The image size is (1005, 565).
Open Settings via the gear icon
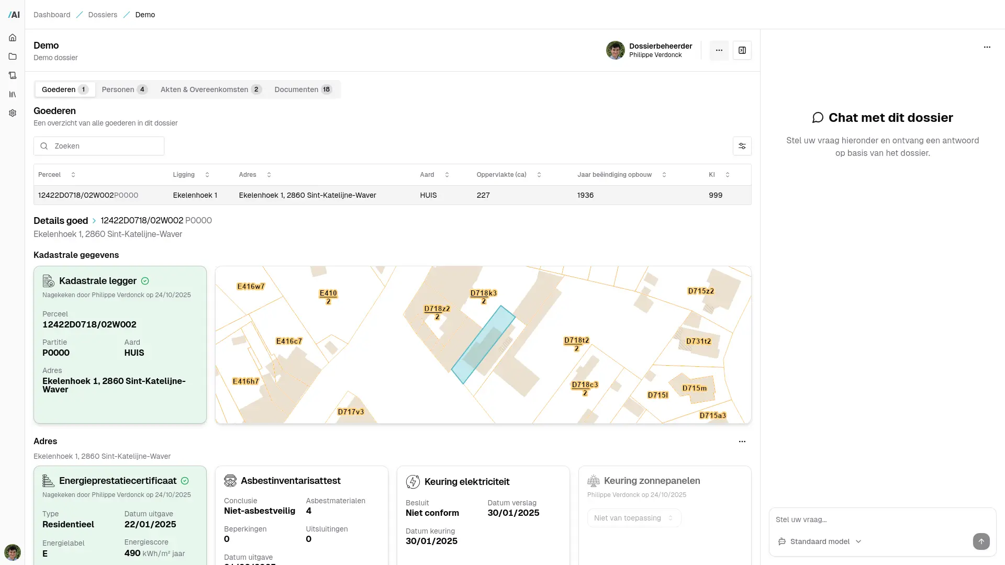tap(13, 113)
